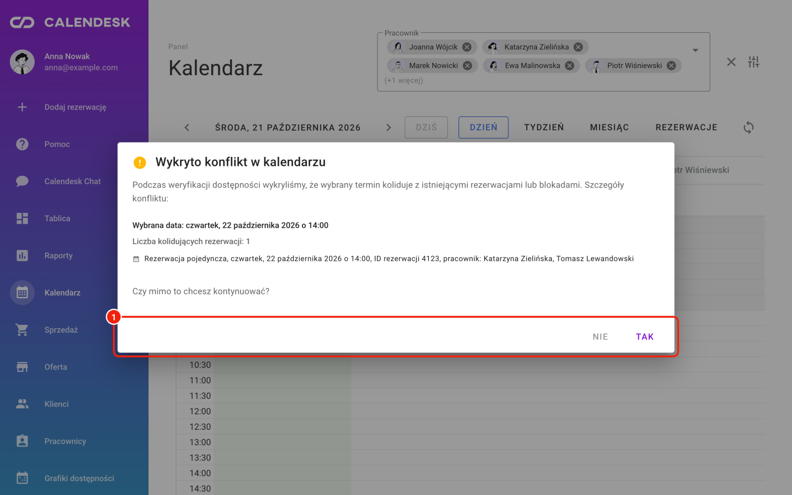792x495 pixels.
Task: Click the DZIŚ button
Action: tap(426, 127)
